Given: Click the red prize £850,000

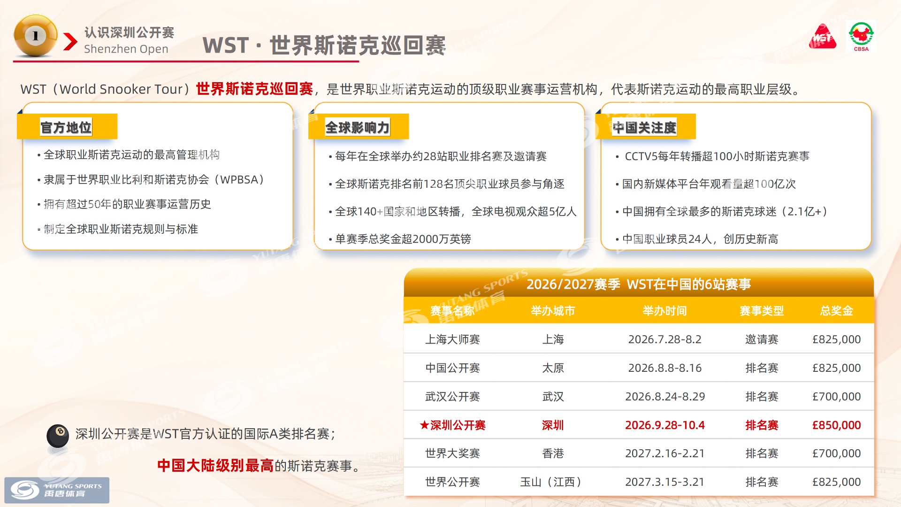Looking at the screenshot, I should [836, 425].
